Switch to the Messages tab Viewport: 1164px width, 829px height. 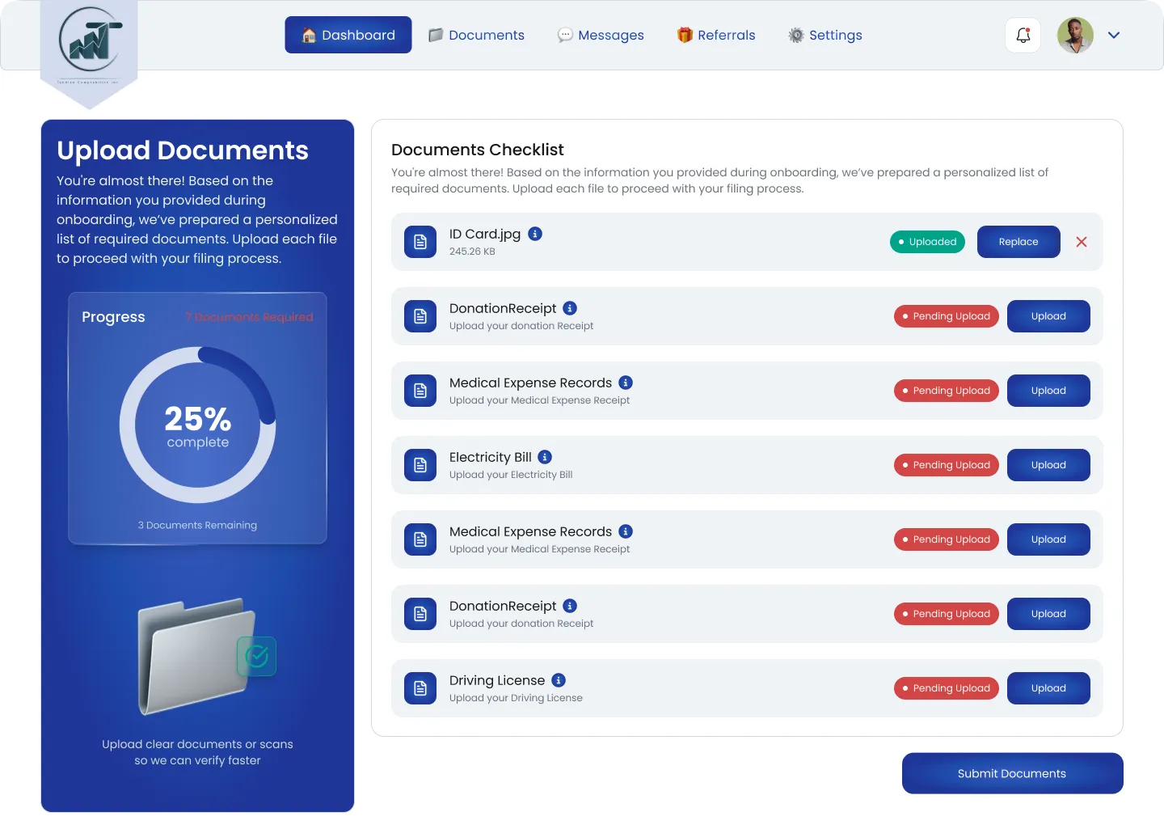pos(601,35)
